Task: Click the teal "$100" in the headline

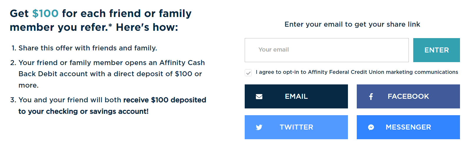Action: (x=45, y=13)
